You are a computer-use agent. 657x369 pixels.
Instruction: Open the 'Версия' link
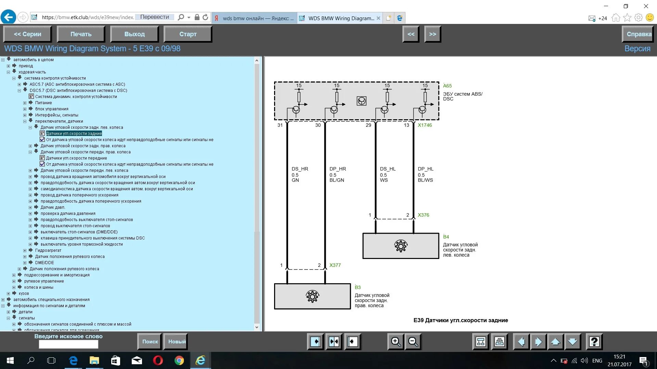coord(637,49)
